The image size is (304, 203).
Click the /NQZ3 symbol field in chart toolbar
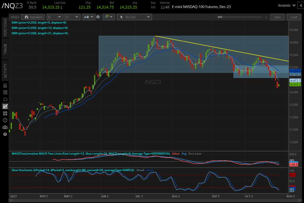15,17
